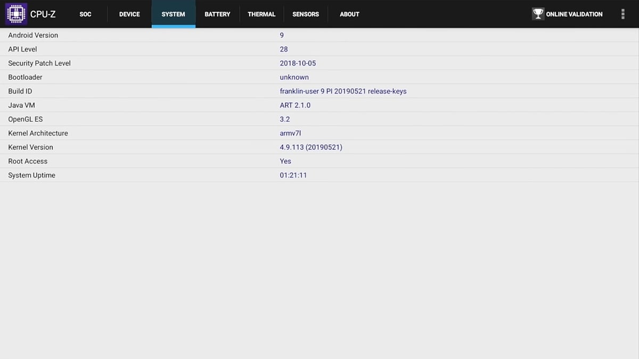Show the THERMAL tab
Image resolution: width=639 pixels, height=359 pixels.
pyautogui.click(x=261, y=14)
